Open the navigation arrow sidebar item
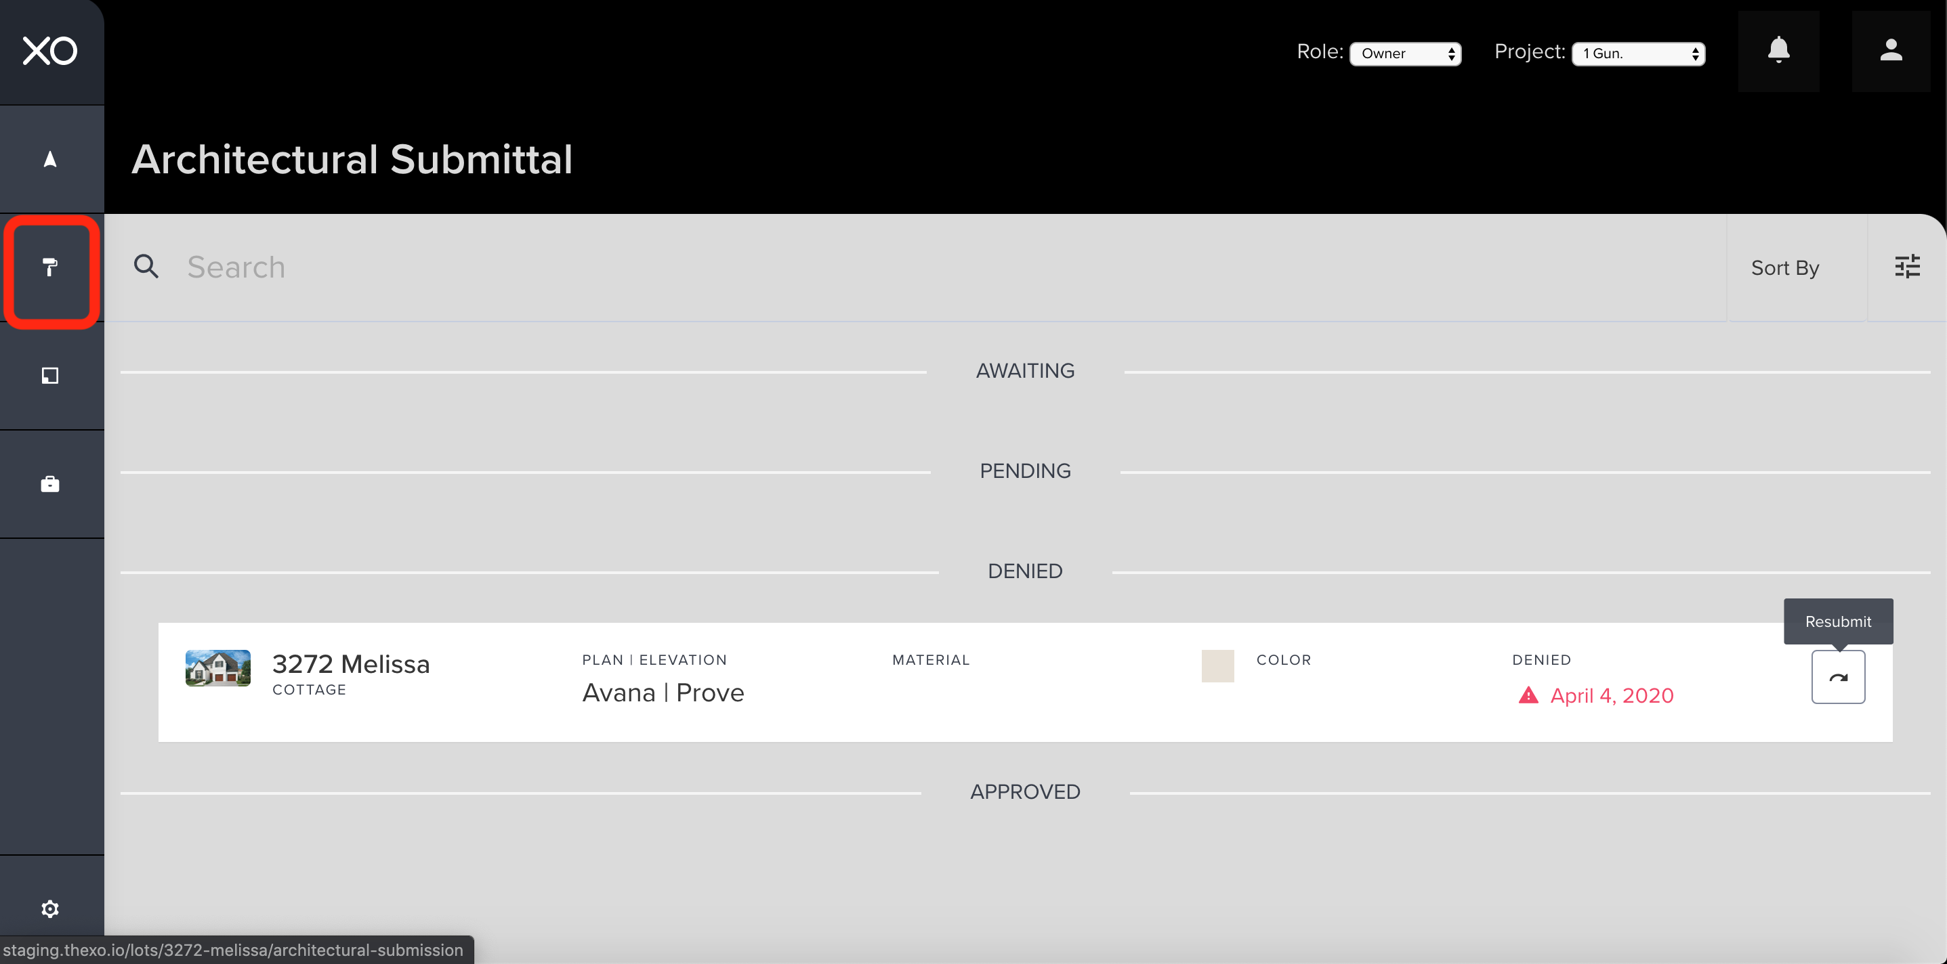The width and height of the screenshot is (1947, 964). coord(50,159)
